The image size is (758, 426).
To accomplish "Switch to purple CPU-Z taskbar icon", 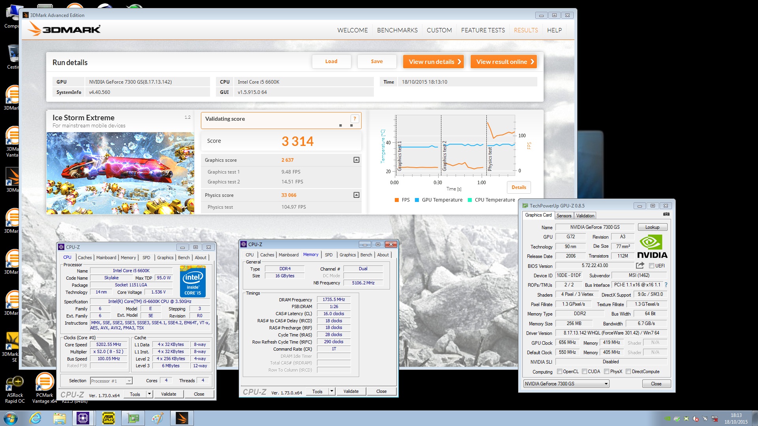I will click(x=83, y=418).
